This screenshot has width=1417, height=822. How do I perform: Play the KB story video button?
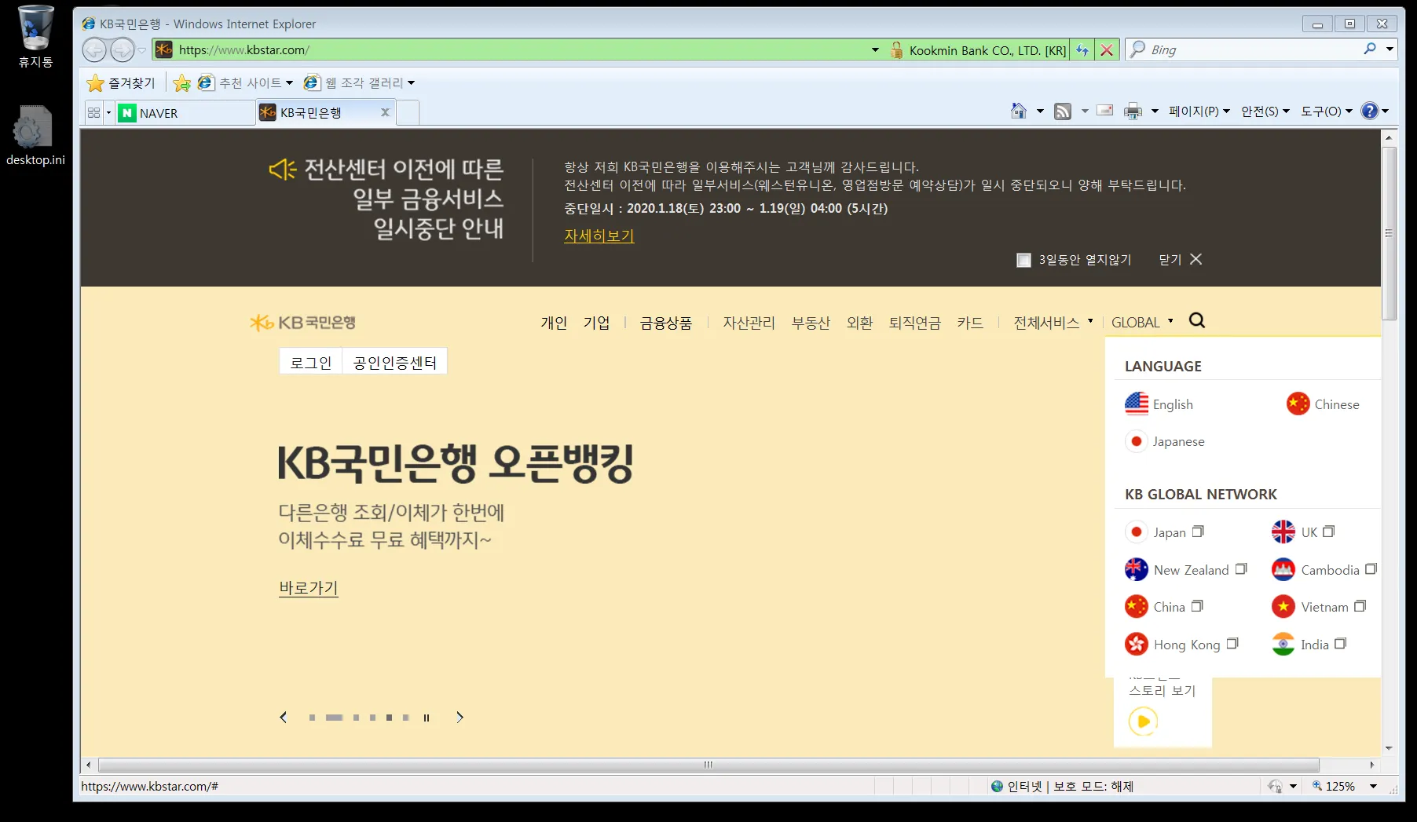[x=1144, y=721]
